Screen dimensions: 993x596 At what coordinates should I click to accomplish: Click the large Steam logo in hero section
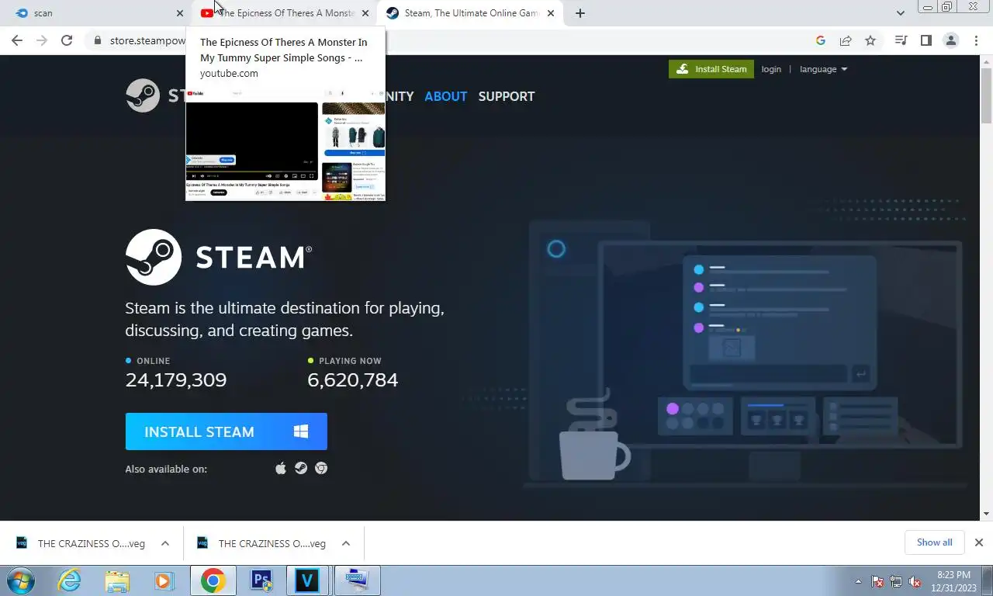tap(219, 257)
